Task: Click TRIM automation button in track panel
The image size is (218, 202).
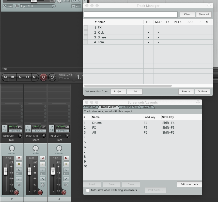Action: [x=8, y=6]
